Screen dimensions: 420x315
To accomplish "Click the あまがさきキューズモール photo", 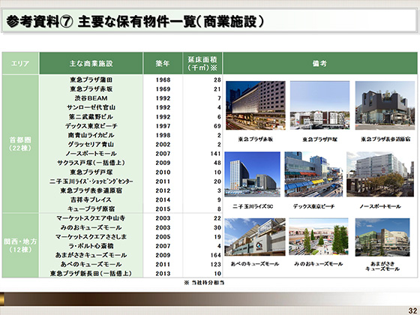I will pos(382,237).
